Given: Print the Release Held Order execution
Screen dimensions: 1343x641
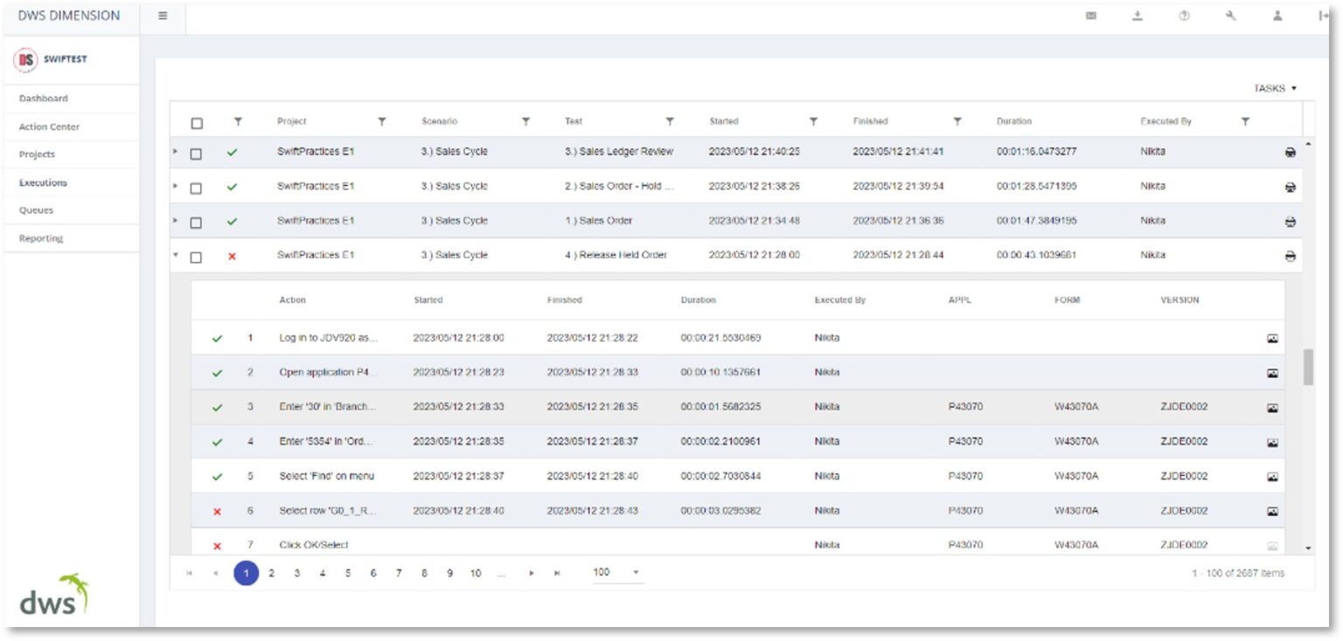Looking at the screenshot, I should [x=1290, y=256].
